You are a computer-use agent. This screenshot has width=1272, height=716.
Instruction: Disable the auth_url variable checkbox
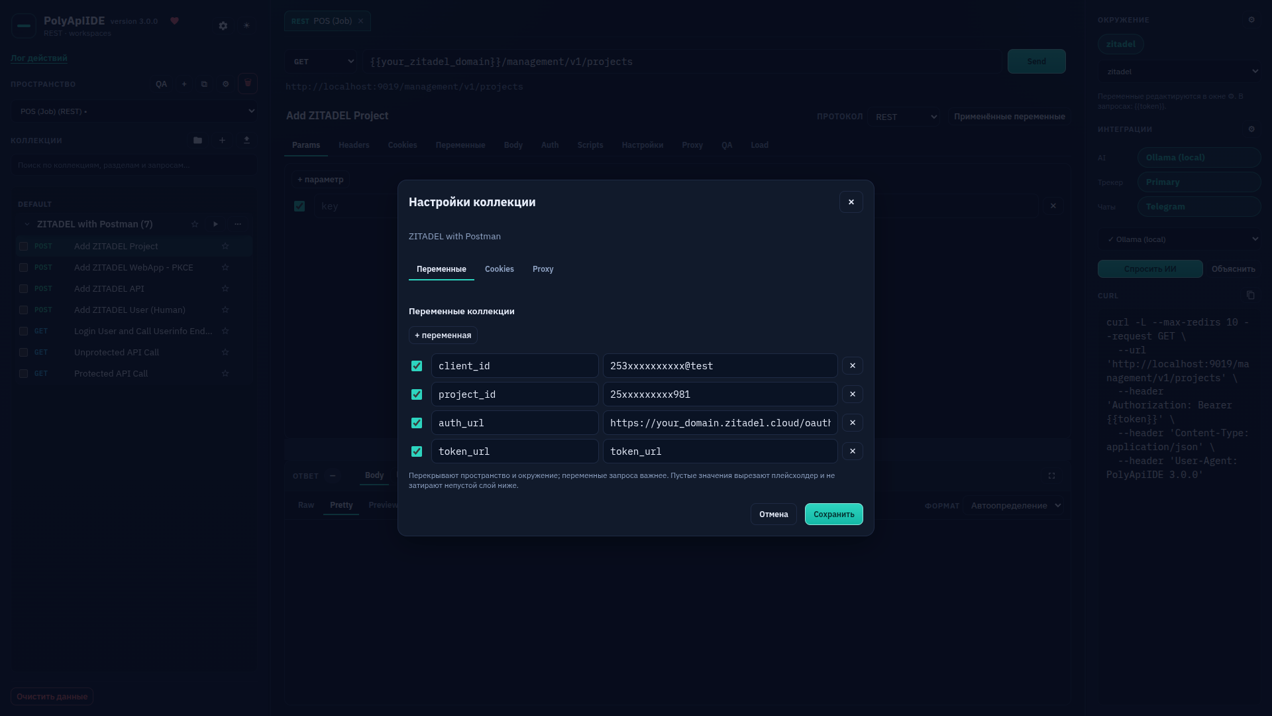click(x=417, y=423)
